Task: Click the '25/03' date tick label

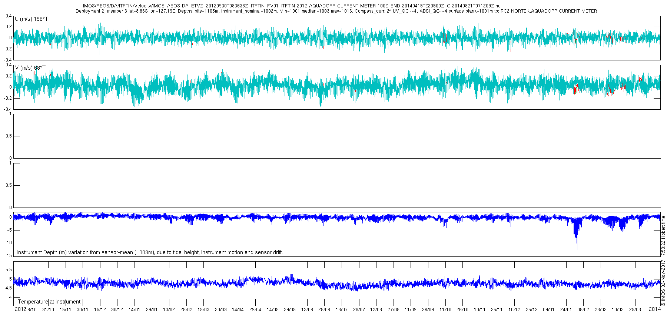Action: tap(635, 310)
